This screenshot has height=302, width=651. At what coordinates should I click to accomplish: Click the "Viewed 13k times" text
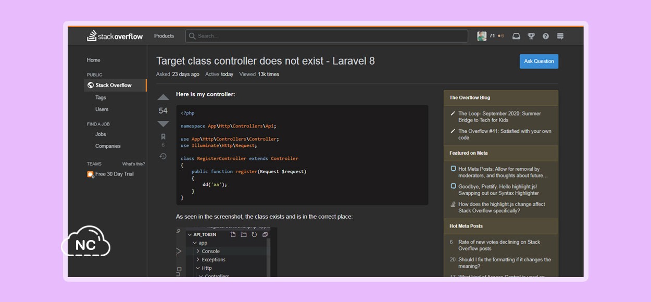(259, 74)
